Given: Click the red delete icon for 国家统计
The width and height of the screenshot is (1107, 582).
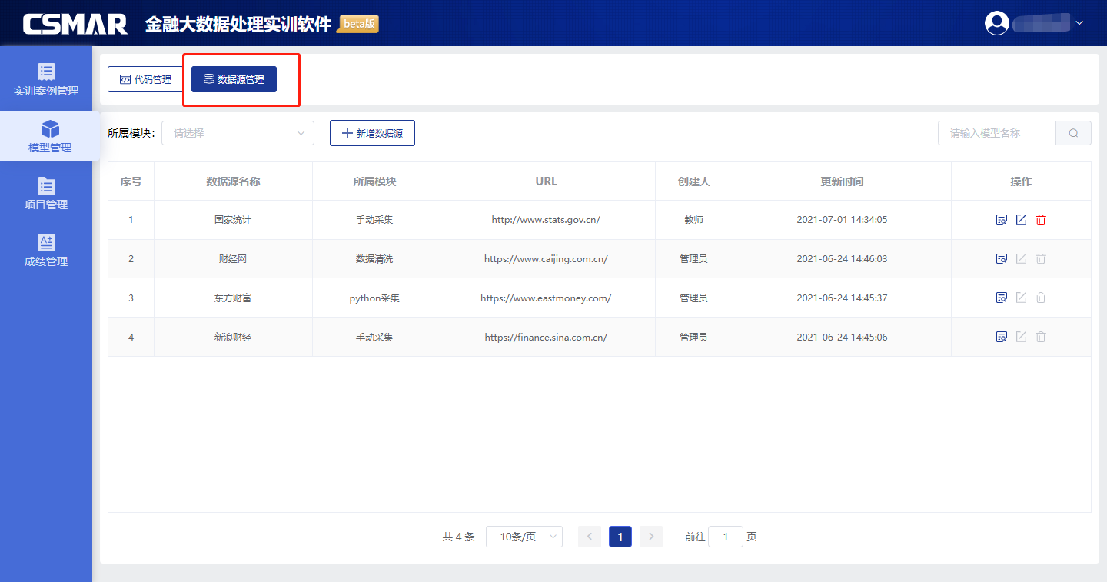Looking at the screenshot, I should [x=1041, y=220].
